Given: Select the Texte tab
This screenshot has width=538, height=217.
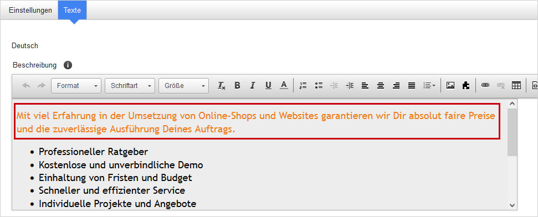Looking at the screenshot, I should click(x=73, y=11).
